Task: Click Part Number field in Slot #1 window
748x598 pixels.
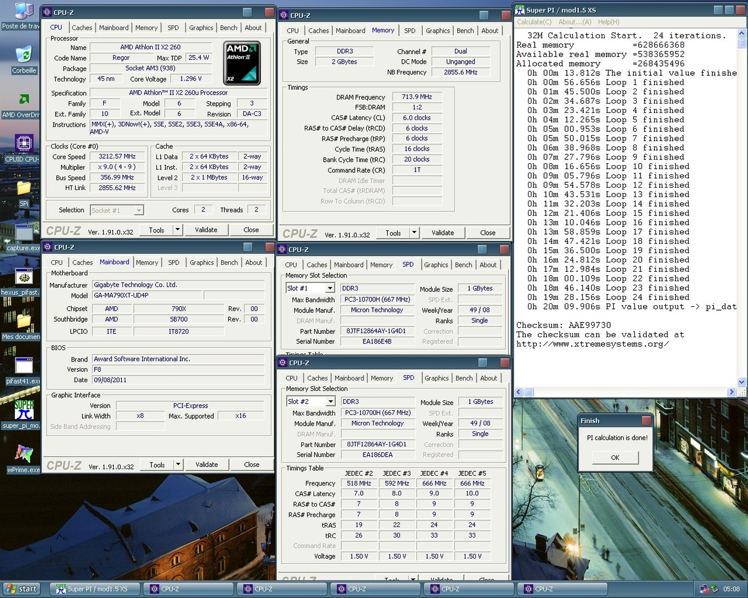Action: click(377, 331)
